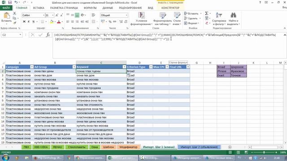Switch to the КОНСТРУКТОР ribbon tab
The width and height of the screenshot is (287, 161).
tap(170, 8)
